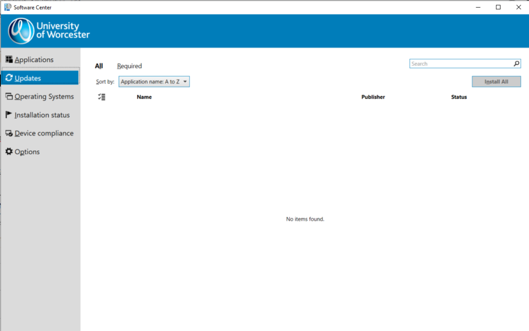
Task: Click the Device compliance check icon
Action: [9, 133]
